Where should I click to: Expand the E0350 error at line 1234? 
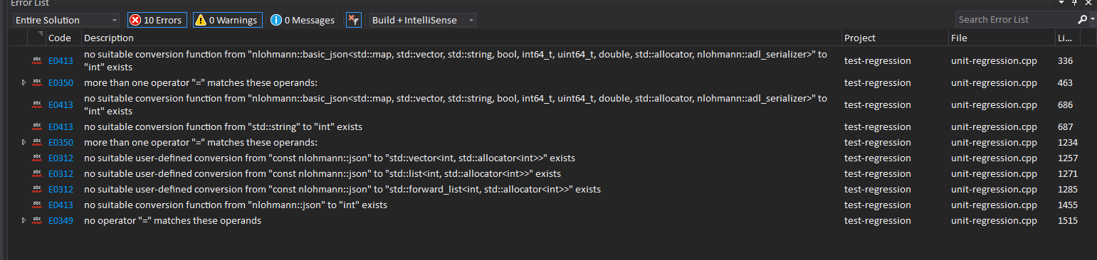click(x=23, y=142)
